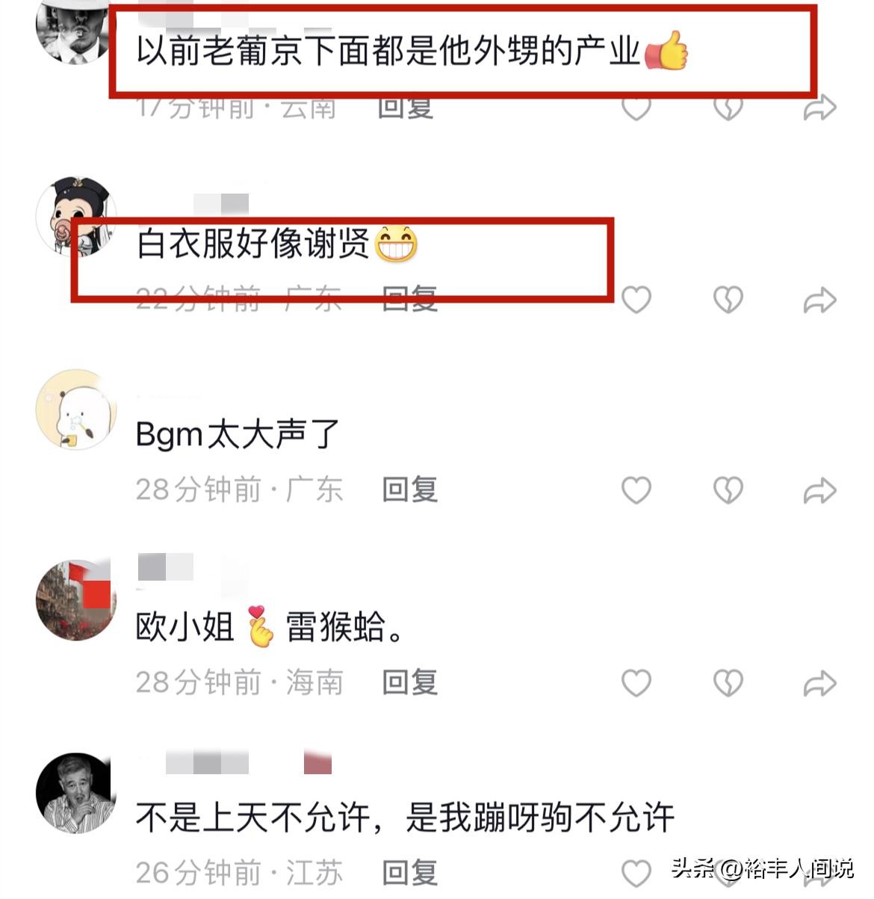This screenshot has width=874, height=899.
Task: Share the 欧小姐 雷猴蛤 comment
Action: pyautogui.click(x=819, y=683)
